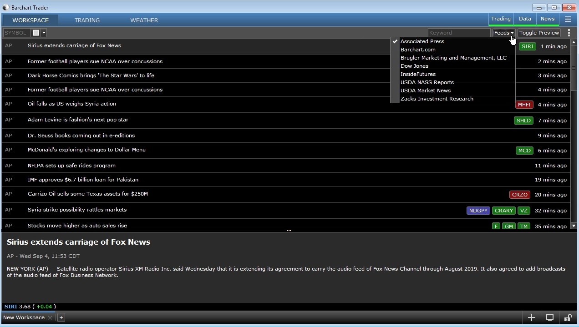
Task: Open 'Sirius extends carriage of Fox News' in the news list
Action: click(74, 45)
